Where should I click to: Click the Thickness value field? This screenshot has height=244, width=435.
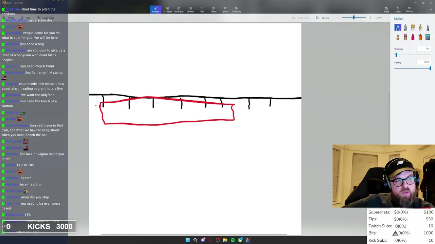[424, 49]
